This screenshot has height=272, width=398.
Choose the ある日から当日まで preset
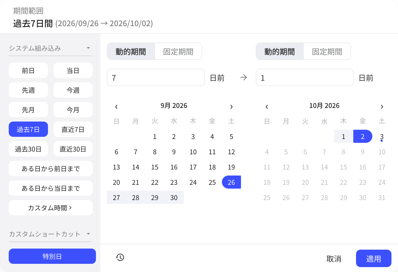[51, 188]
